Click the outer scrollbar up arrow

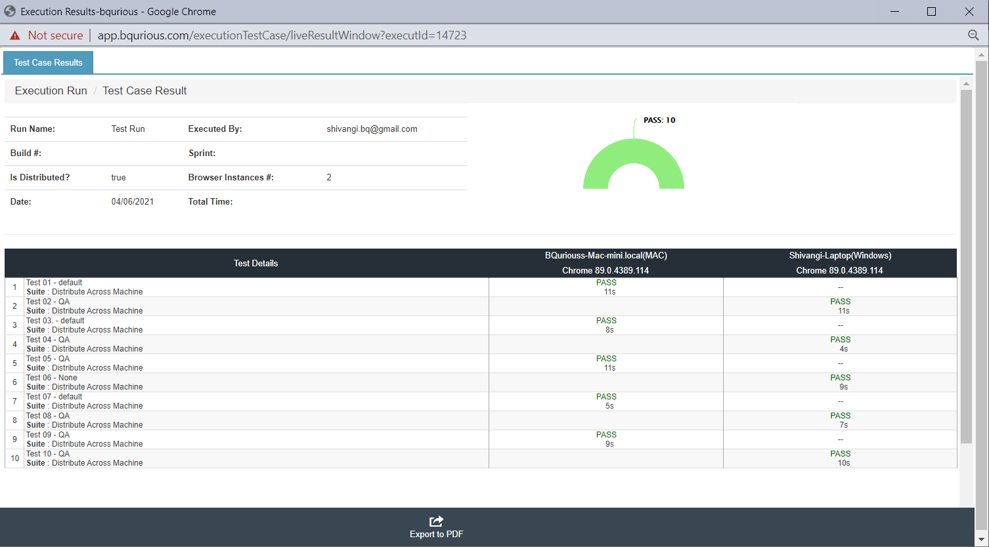coord(982,55)
